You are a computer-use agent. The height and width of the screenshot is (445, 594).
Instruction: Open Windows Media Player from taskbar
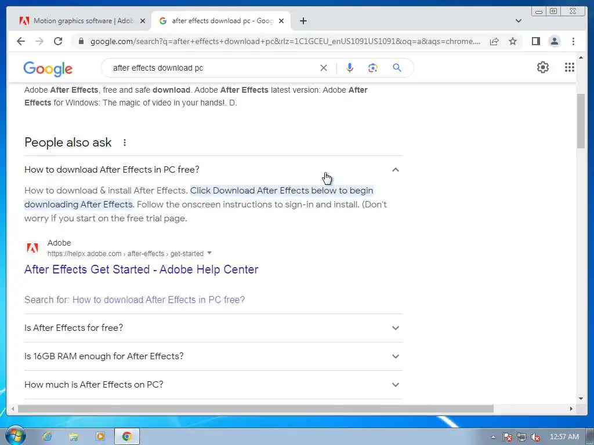[100, 437]
